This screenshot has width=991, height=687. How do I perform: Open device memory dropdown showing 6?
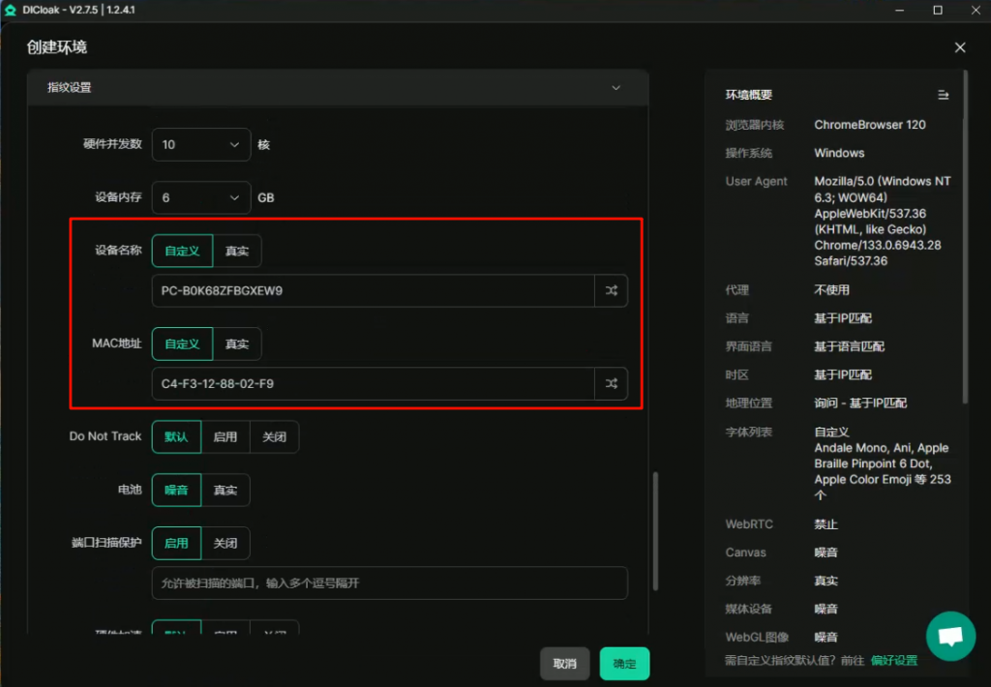[x=200, y=197]
